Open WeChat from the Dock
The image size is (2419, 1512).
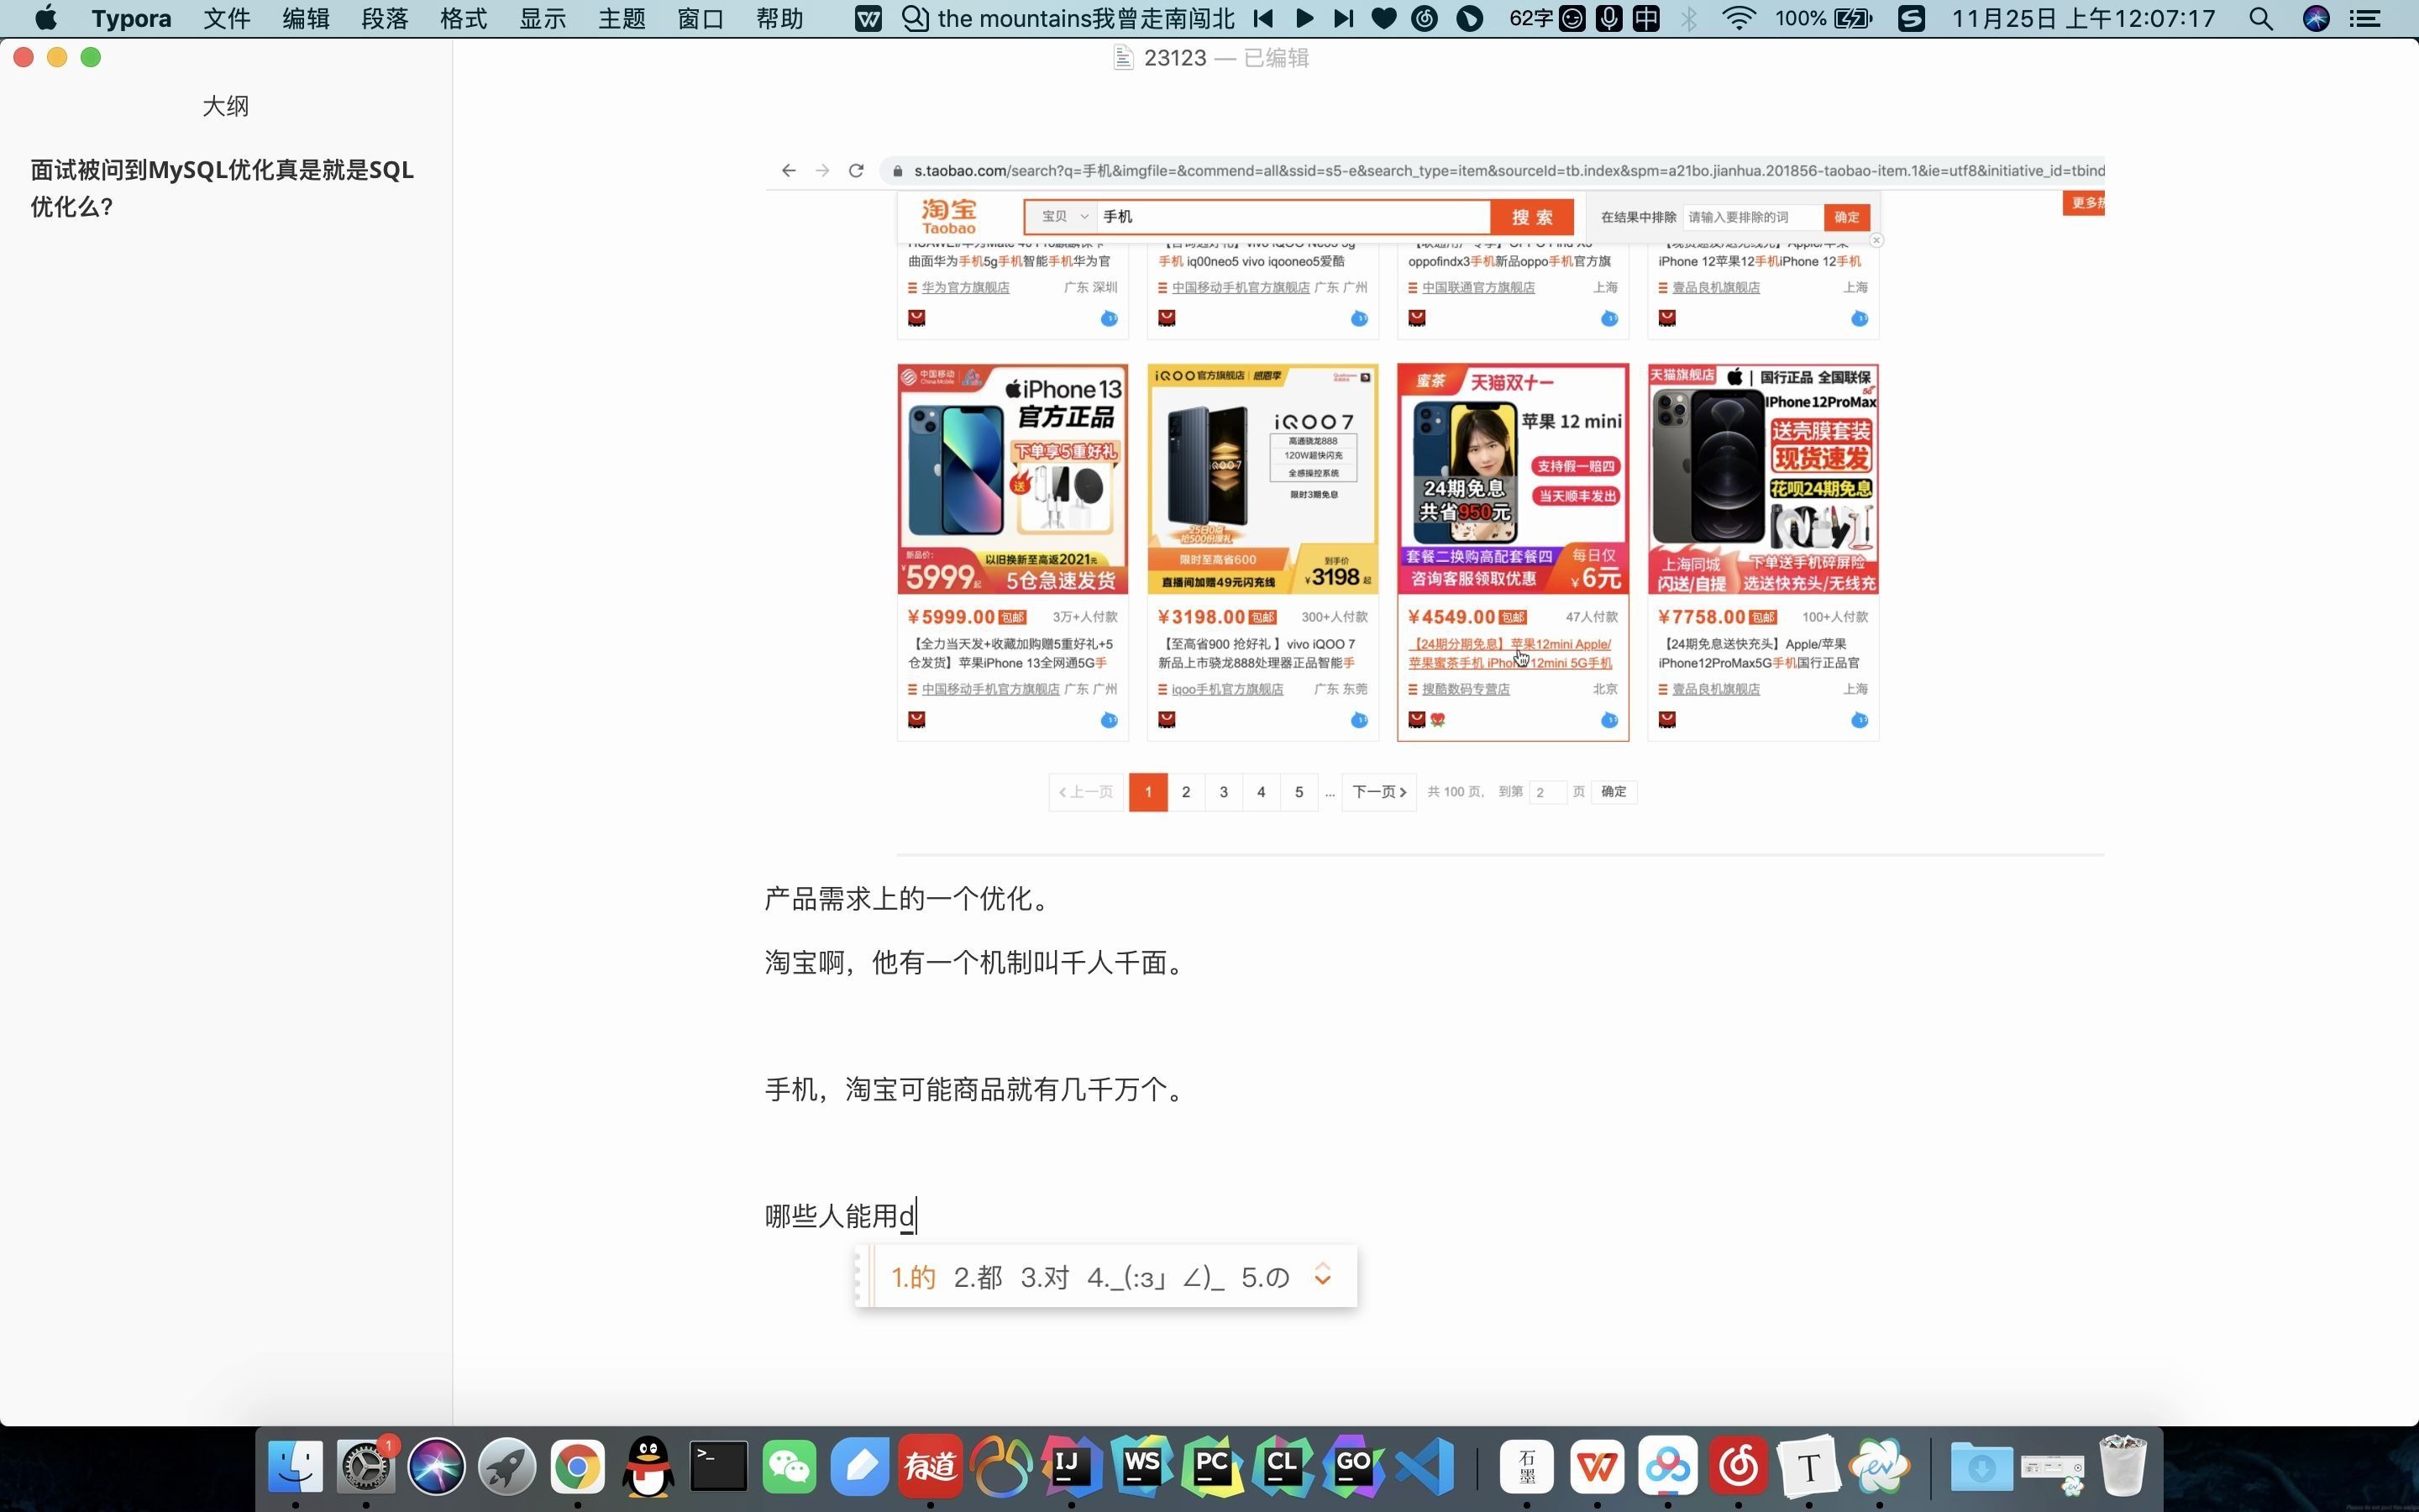[790, 1467]
